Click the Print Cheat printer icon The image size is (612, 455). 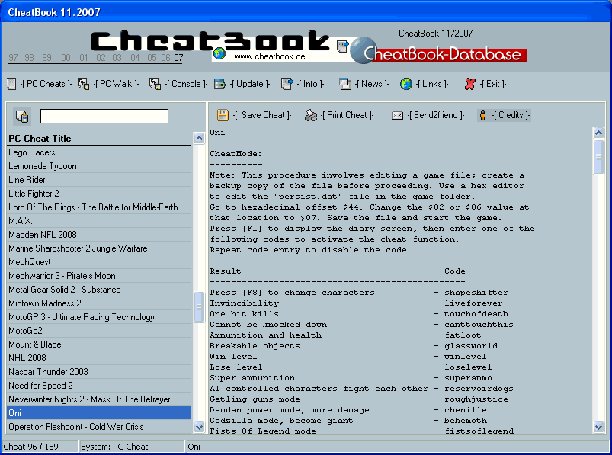click(x=311, y=115)
